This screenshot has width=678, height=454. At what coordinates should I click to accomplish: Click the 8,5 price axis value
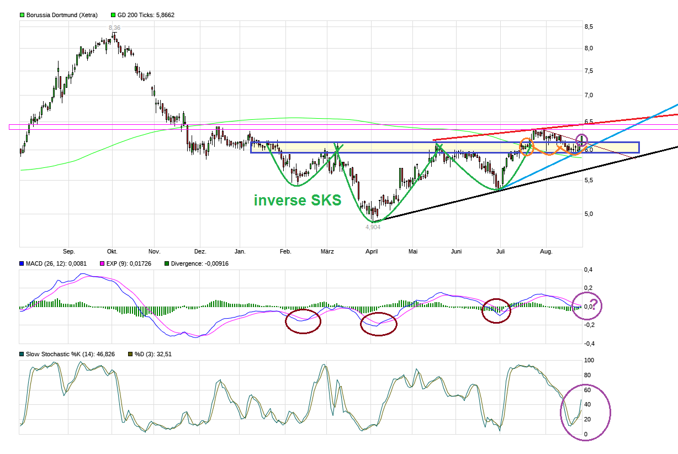tap(589, 27)
